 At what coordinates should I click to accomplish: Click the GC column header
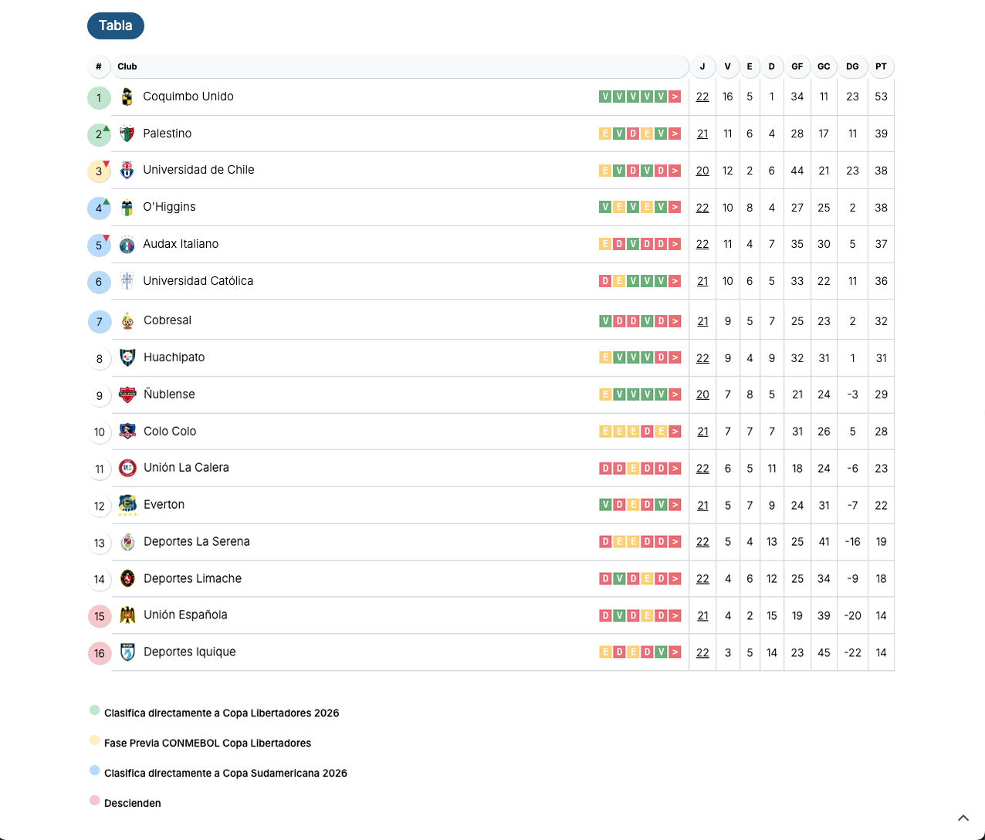(824, 66)
